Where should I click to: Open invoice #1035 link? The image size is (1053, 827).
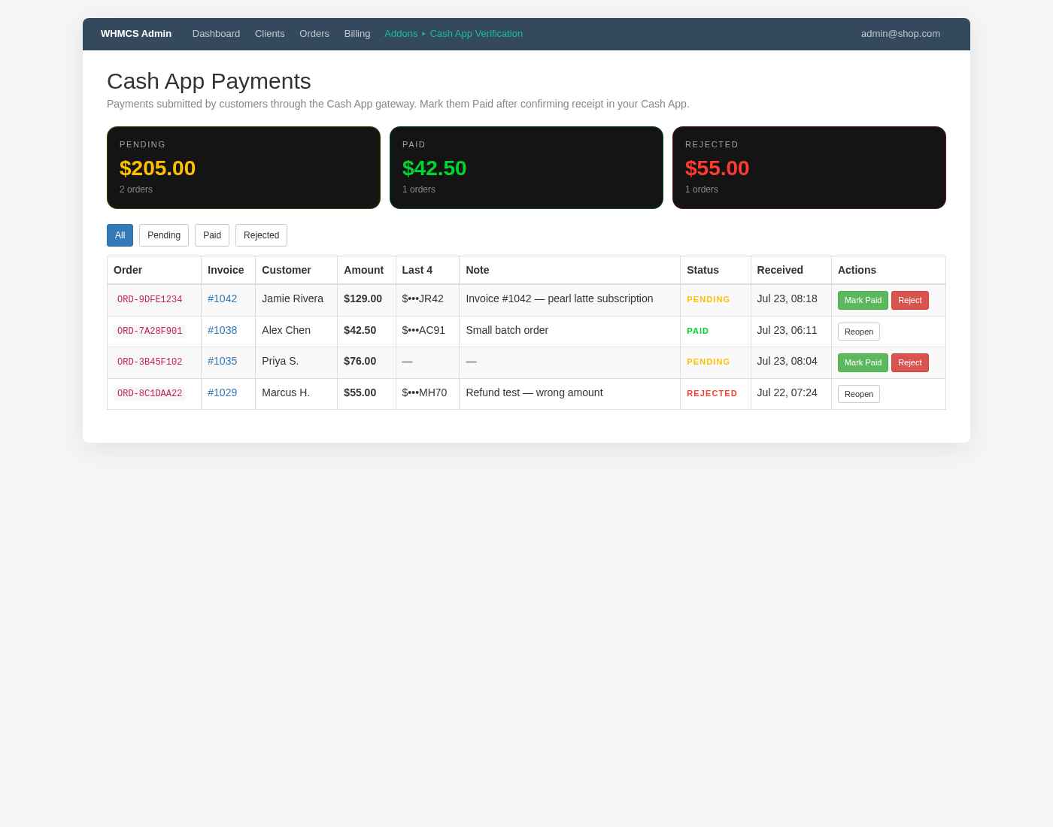[222, 361]
